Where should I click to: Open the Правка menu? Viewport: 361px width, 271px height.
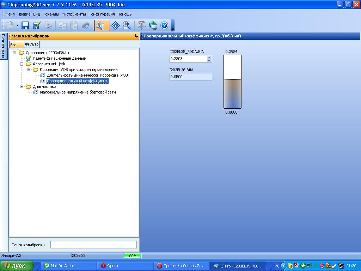tap(24, 14)
